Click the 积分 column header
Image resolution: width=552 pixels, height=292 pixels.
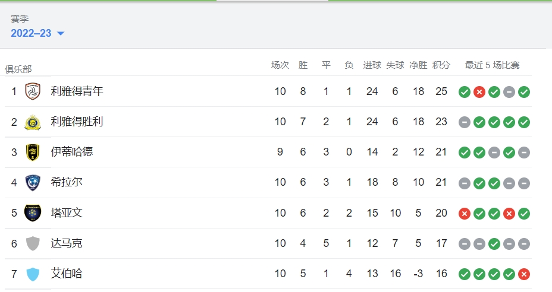click(441, 65)
